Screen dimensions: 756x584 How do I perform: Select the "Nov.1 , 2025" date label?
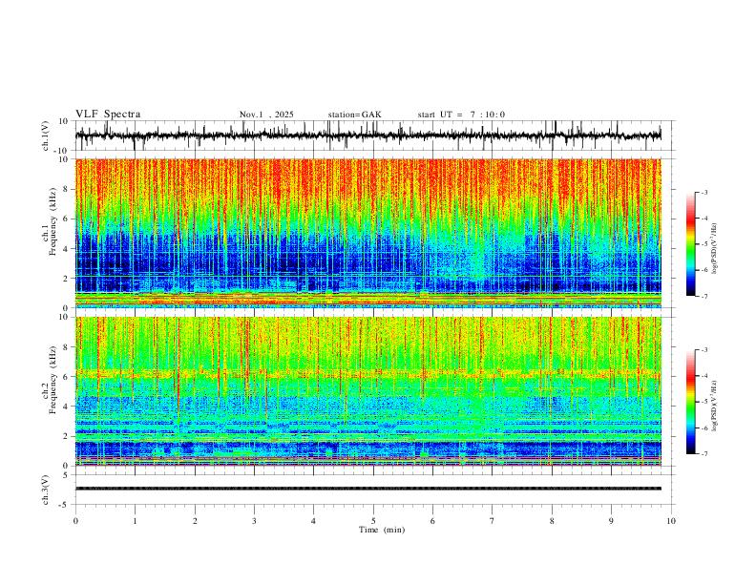266,115
